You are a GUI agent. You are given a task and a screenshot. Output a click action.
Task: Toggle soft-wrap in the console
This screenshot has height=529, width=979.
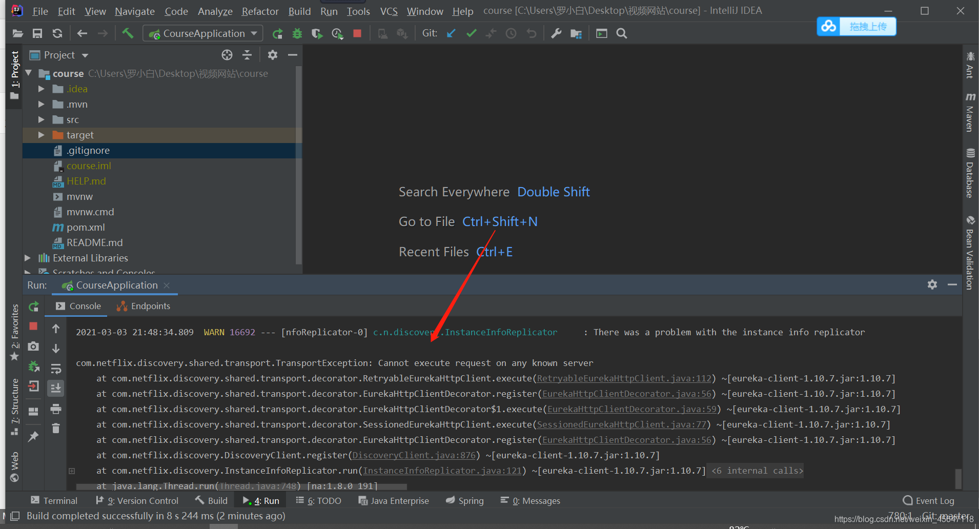click(56, 369)
